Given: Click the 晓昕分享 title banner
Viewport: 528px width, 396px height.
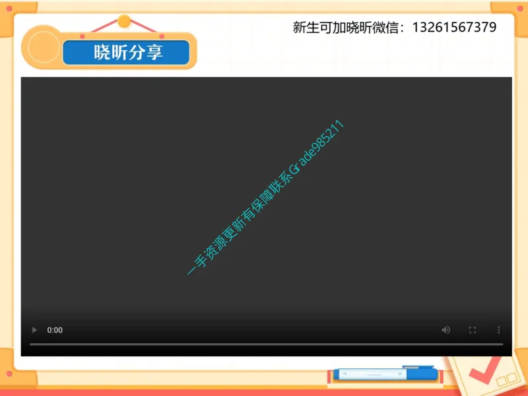Looking at the screenshot, I should coord(126,52).
